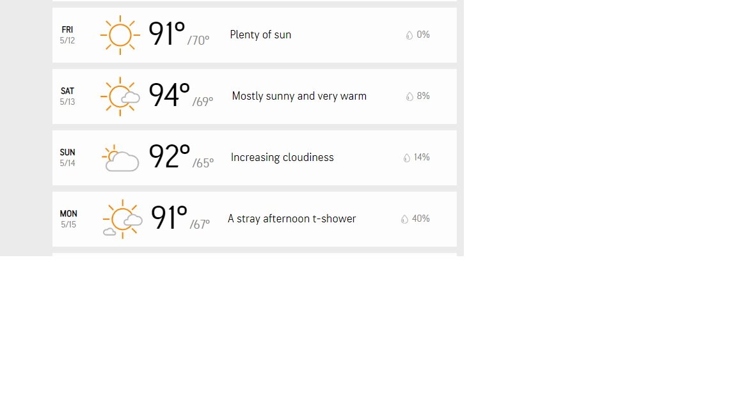This screenshot has width=737, height=414.
Task: Select the MON 5/15 date label
Action: pos(68,219)
